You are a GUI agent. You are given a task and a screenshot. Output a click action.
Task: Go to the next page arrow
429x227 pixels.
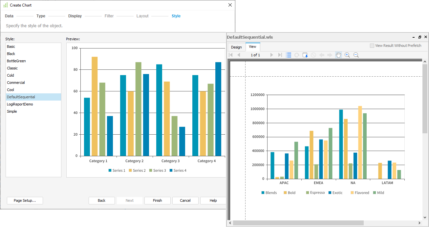click(271, 55)
